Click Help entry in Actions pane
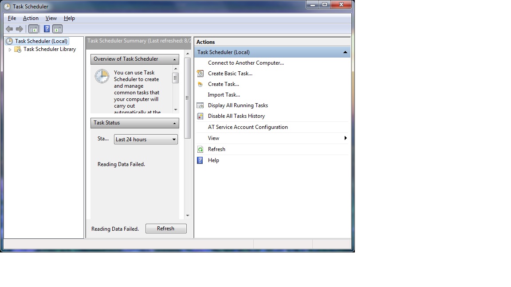 click(x=213, y=160)
